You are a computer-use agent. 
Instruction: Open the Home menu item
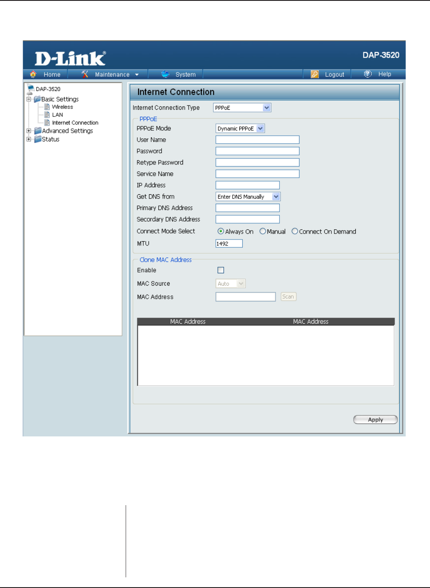[52, 74]
